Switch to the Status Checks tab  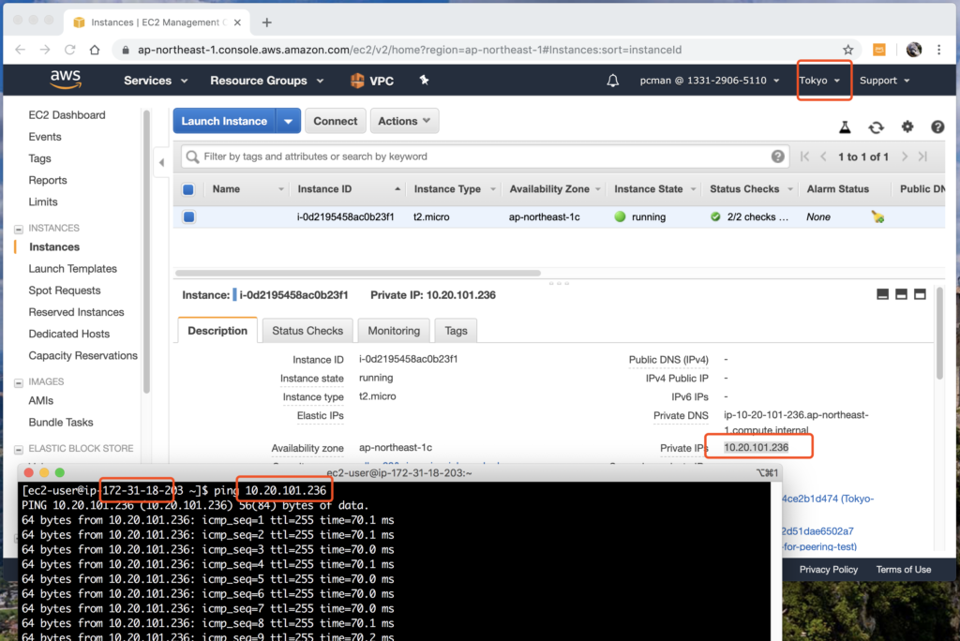307,331
